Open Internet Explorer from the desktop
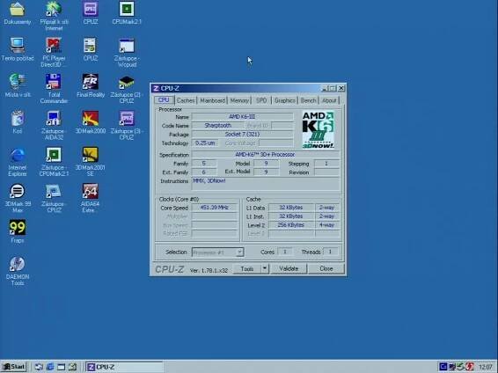Viewport: 498px width, 373px height. coord(17,155)
